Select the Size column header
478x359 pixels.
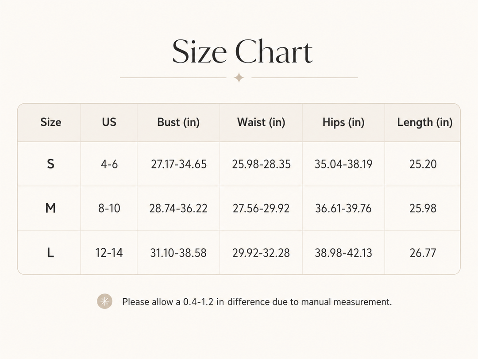[x=50, y=122]
